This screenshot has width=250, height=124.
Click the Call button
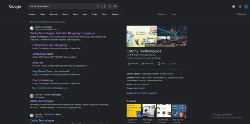(173, 63)
